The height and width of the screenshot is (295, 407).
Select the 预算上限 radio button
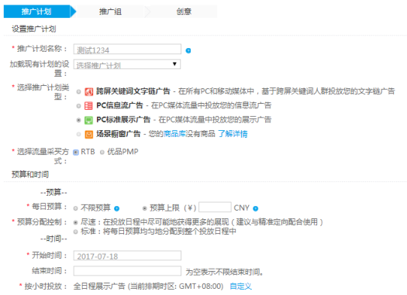pos(144,208)
